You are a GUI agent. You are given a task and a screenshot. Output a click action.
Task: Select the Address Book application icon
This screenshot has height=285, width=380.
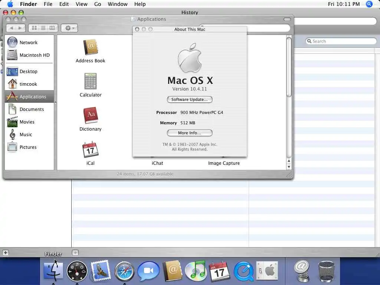[91, 47]
